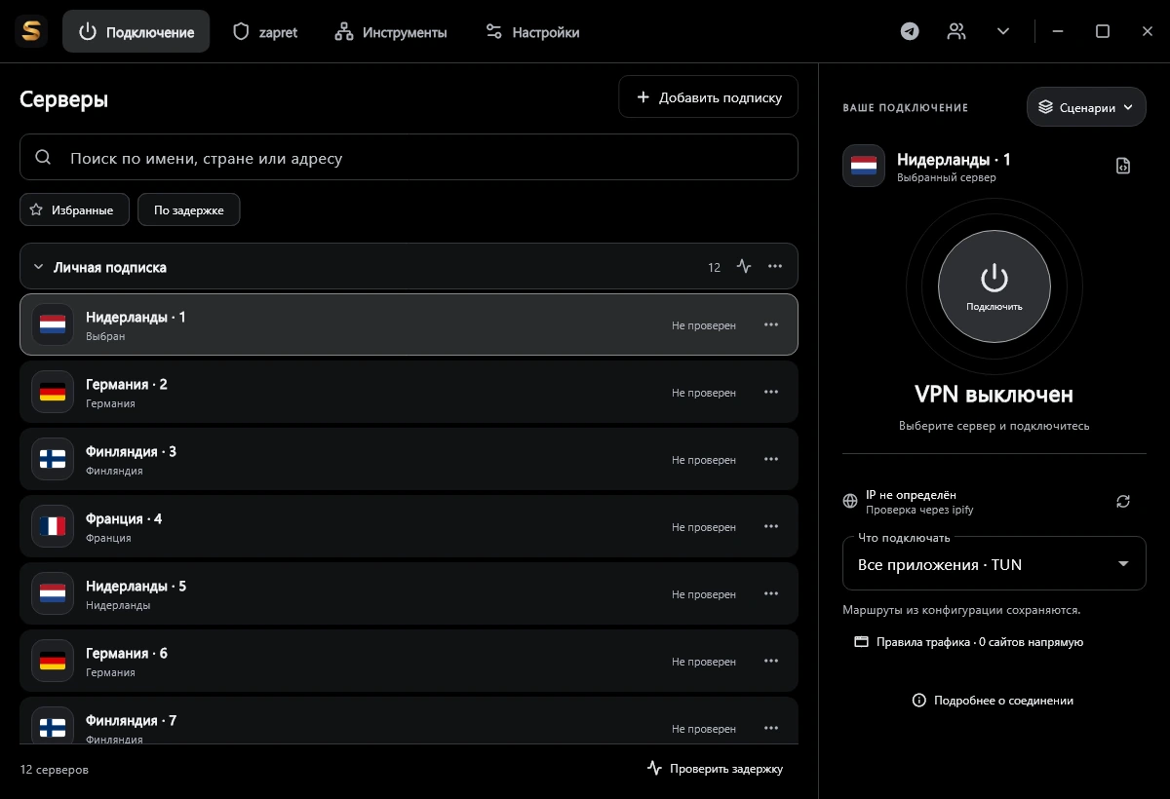Select the Нидерланды · 5 server row
The height and width of the screenshot is (799, 1170).
409,593
